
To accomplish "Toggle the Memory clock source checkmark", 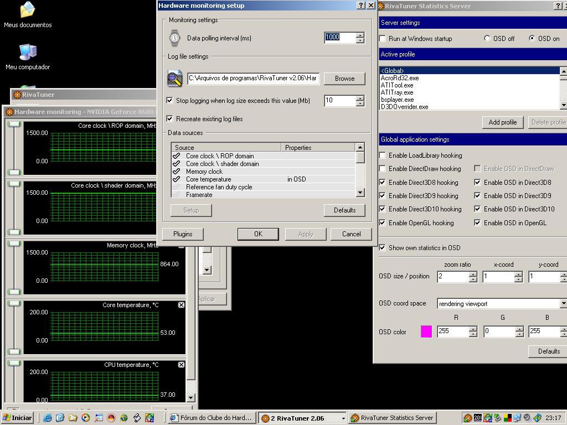I will tap(177, 172).
